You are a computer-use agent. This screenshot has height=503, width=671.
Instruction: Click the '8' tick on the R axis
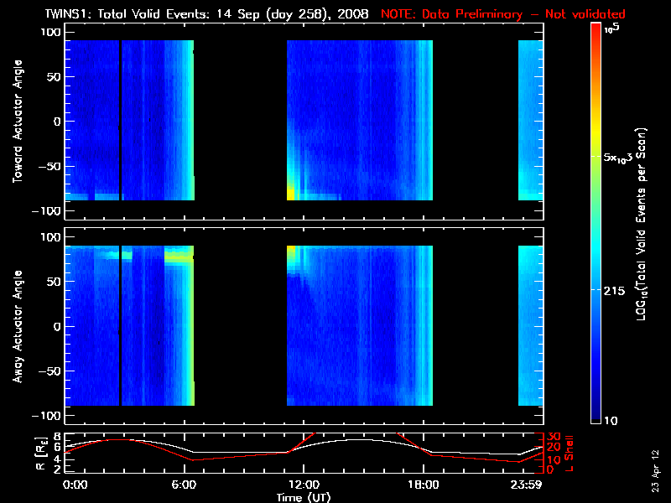click(x=58, y=437)
